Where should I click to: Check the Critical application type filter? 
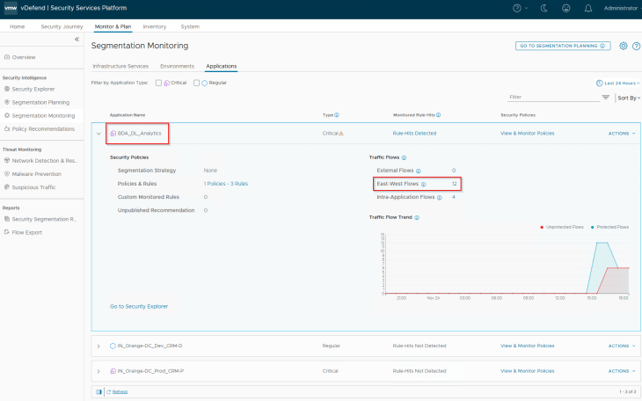[158, 83]
